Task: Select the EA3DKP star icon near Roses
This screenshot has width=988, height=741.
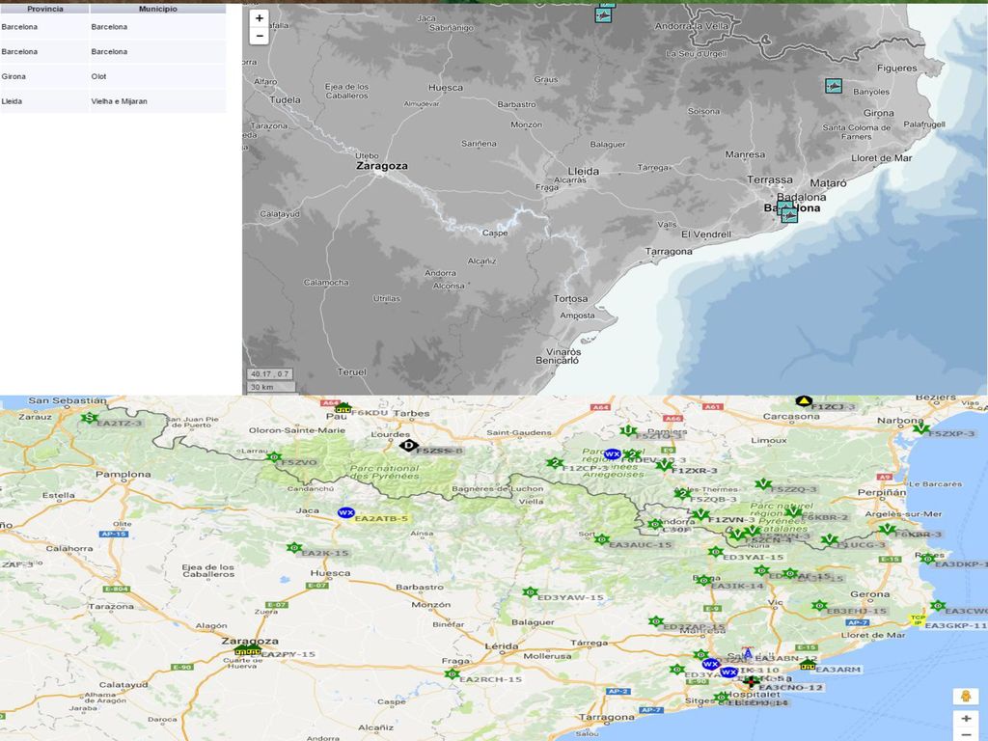Action: pyautogui.click(x=927, y=559)
